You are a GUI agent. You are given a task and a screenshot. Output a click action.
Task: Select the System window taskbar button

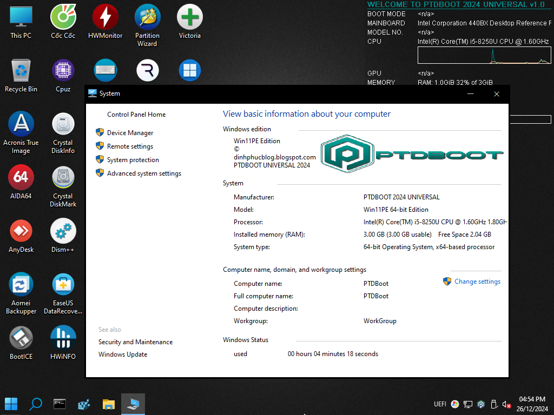point(133,404)
